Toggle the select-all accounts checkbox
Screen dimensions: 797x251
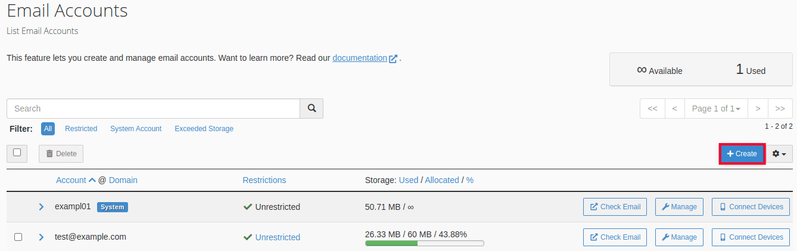click(17, 153)
